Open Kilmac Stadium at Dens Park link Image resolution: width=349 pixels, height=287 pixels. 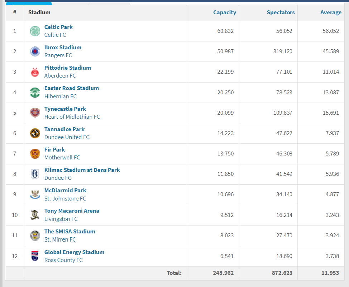(x=82, y=170)
